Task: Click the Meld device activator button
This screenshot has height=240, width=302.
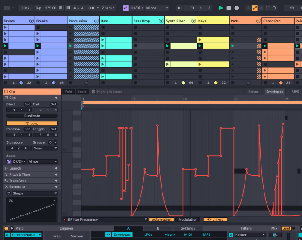Action: [x=6, y=228]
